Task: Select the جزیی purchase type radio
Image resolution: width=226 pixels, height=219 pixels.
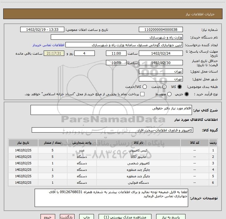Action: tap(187, 94)
